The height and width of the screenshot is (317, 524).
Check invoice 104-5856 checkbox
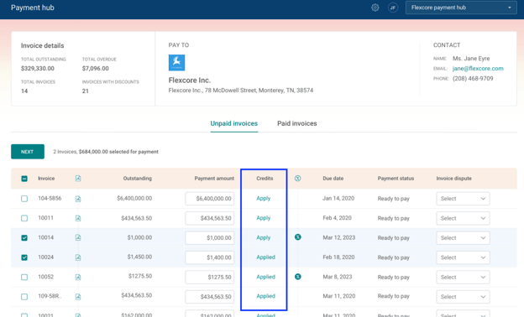pos(24,199)
